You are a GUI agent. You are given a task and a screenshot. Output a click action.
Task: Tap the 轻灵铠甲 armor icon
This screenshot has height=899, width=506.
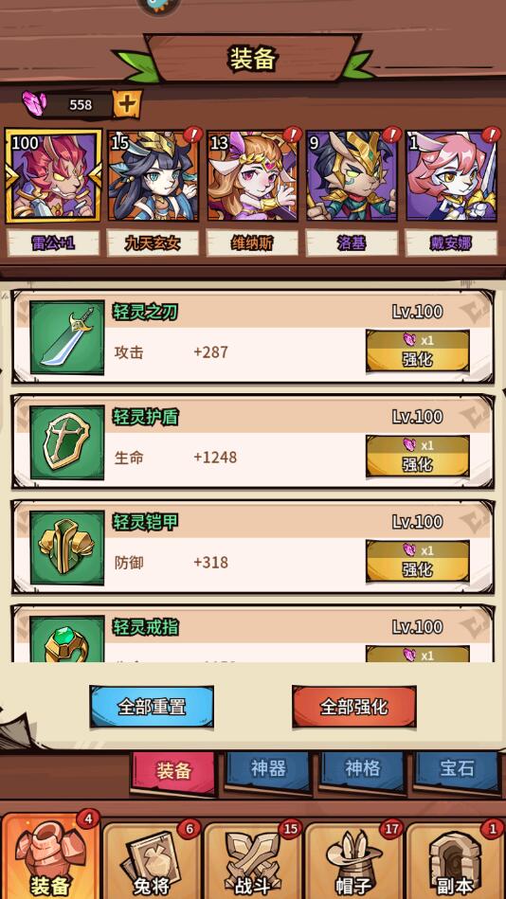point(67,548)
